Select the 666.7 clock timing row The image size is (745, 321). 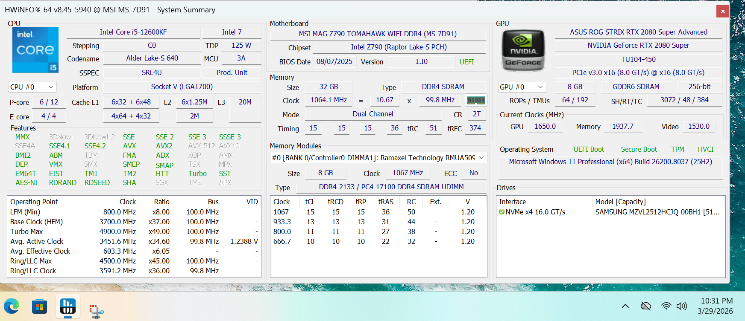[x=378, y=241]
